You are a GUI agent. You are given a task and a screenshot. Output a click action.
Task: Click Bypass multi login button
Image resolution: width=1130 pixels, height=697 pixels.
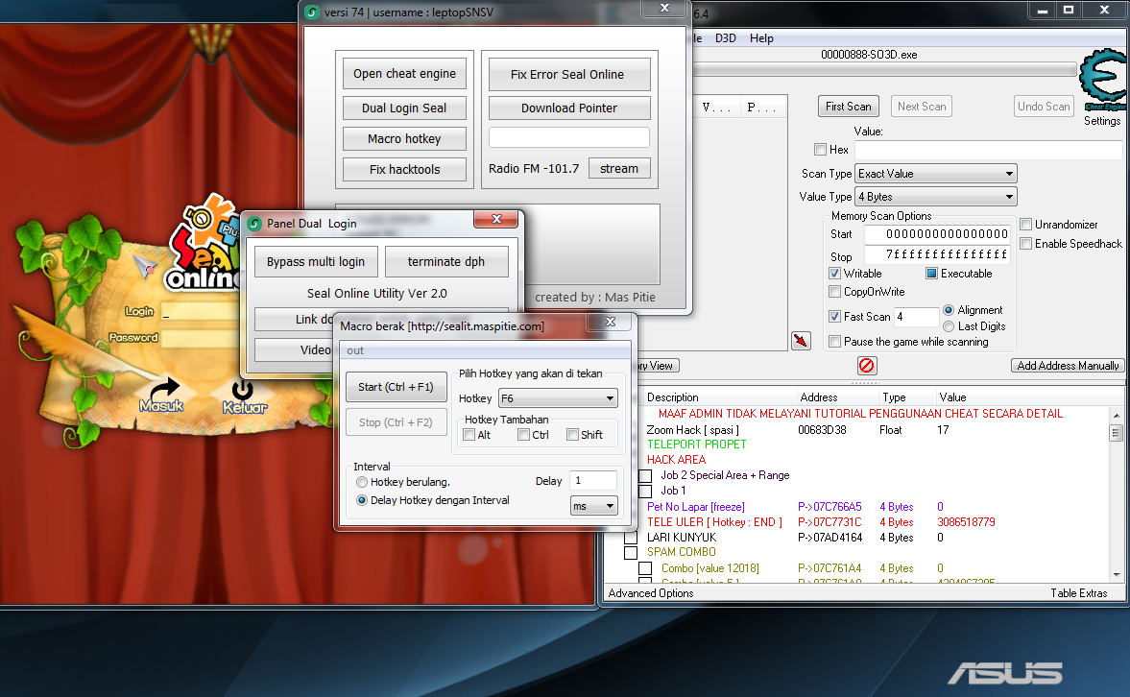click(316, 262)
